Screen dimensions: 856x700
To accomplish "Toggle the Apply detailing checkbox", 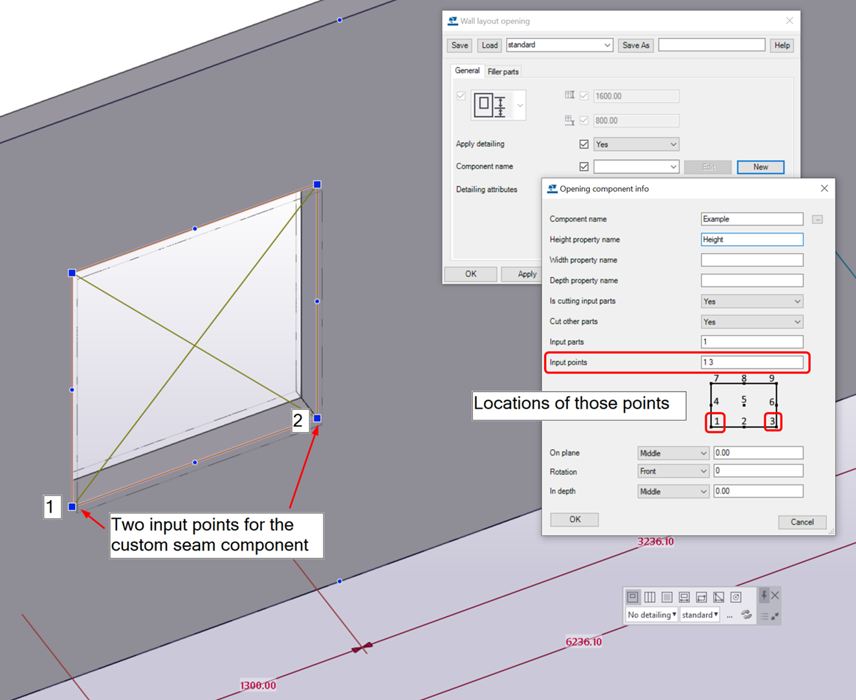I will [x=584, y=144].
